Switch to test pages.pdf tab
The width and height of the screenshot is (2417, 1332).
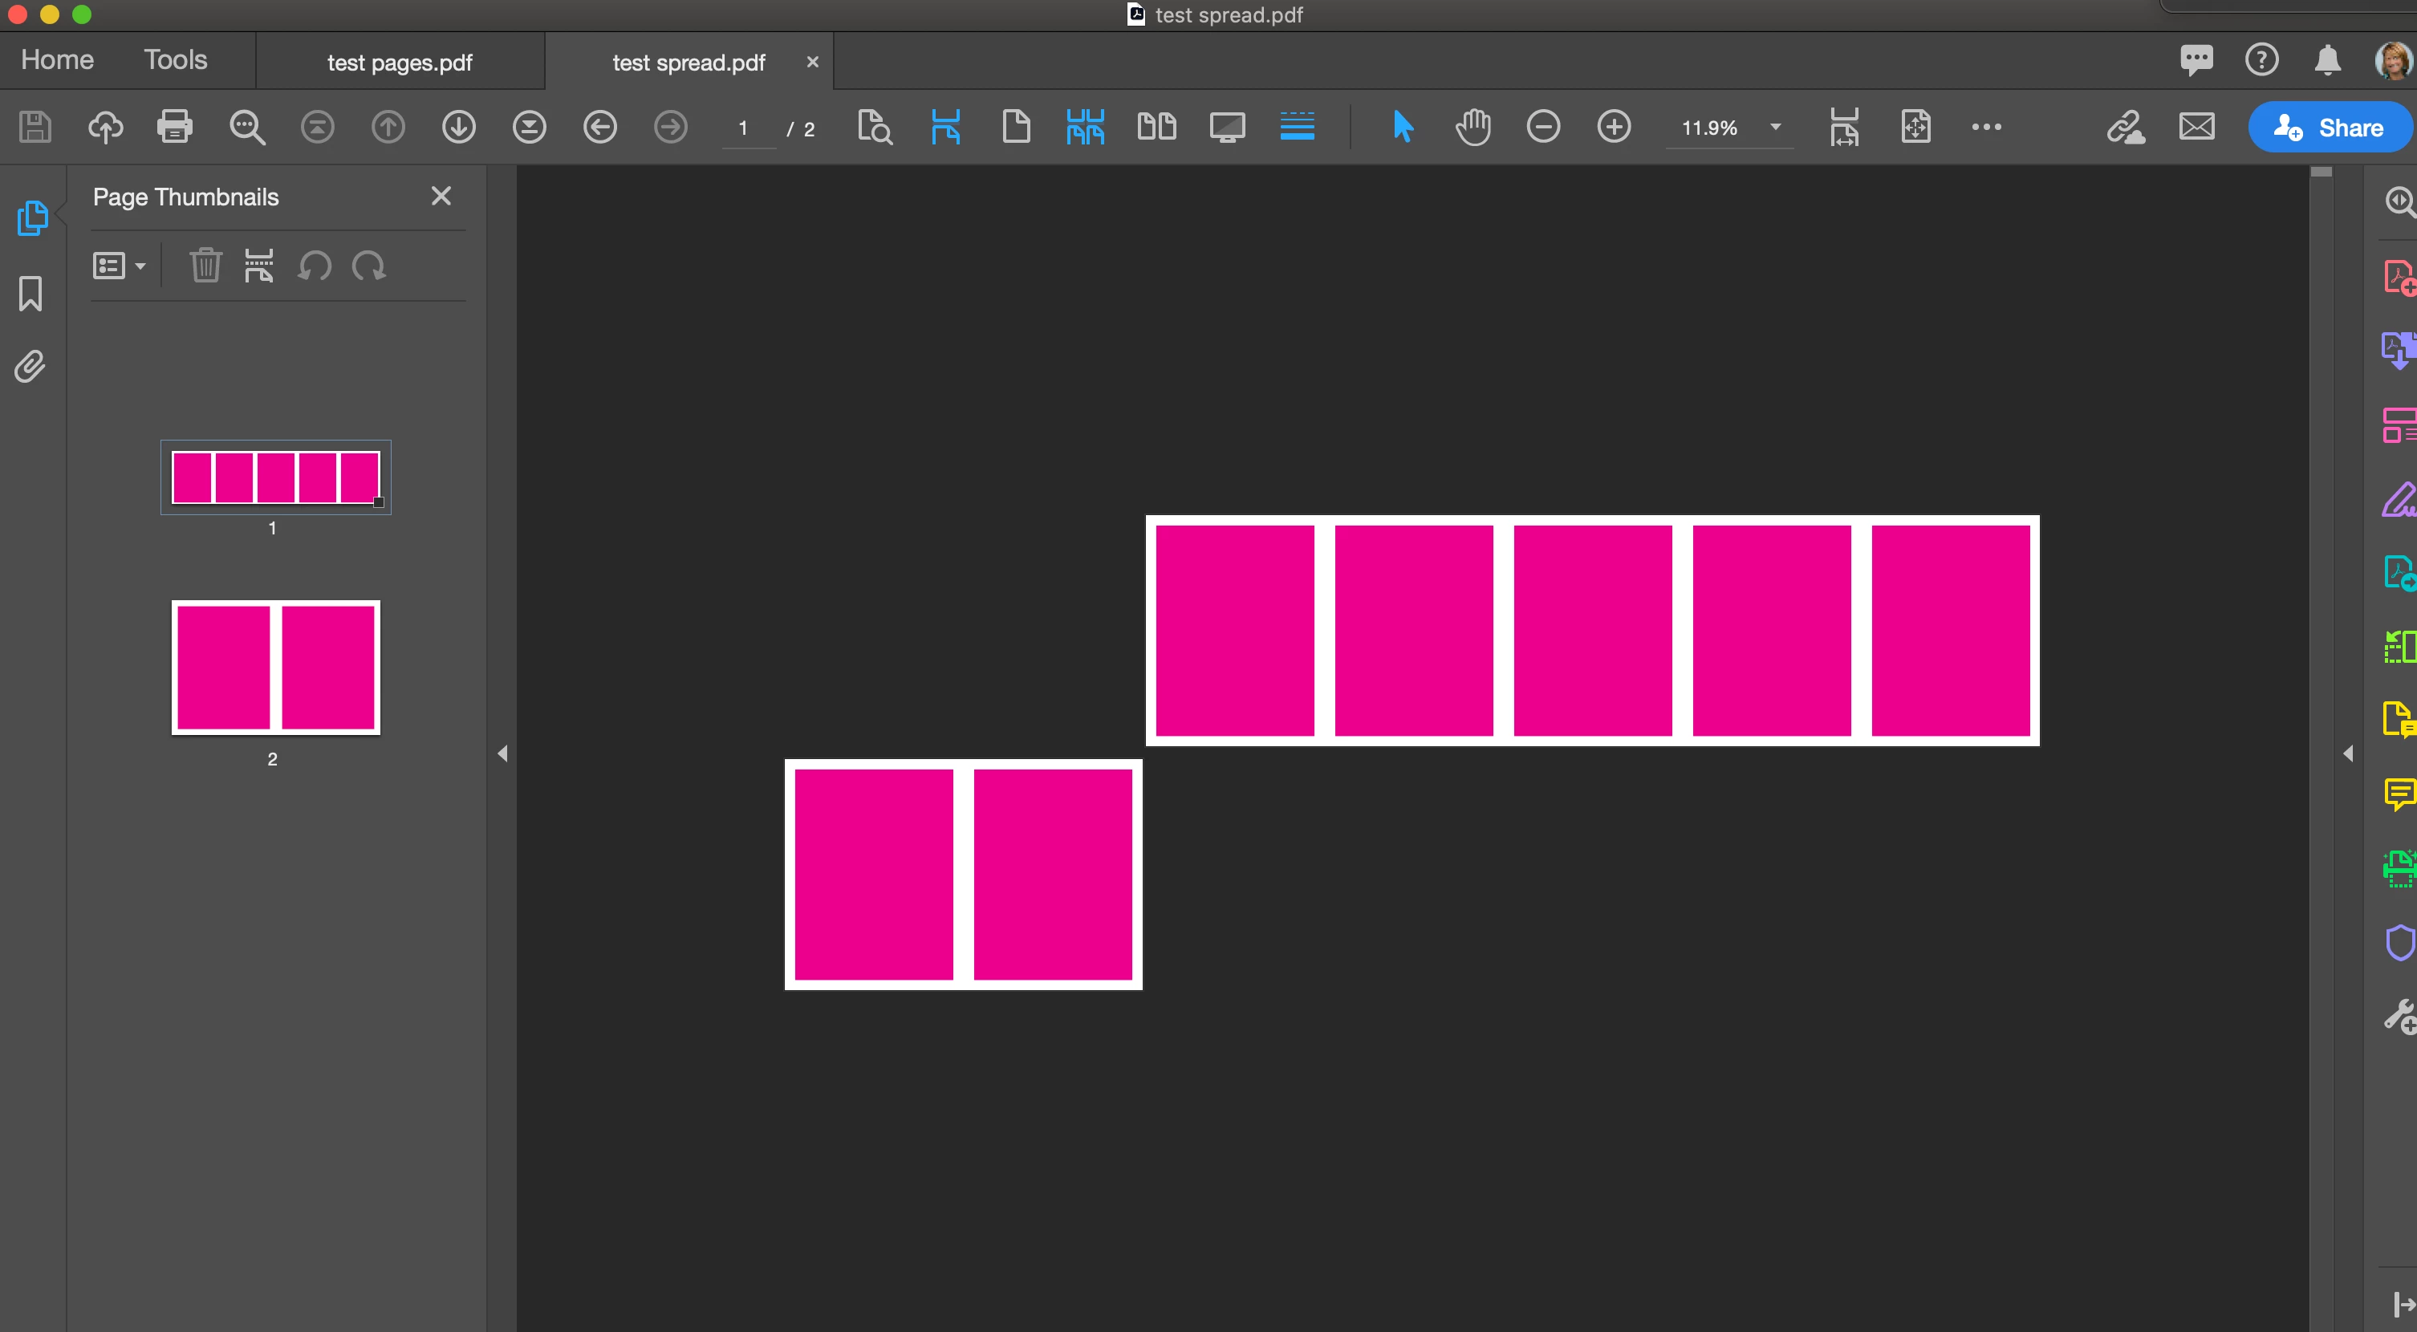pyautogui.click(x=400, y=63)
